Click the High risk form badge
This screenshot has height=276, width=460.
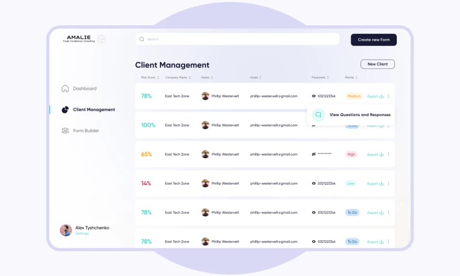(x=351, y=154)
